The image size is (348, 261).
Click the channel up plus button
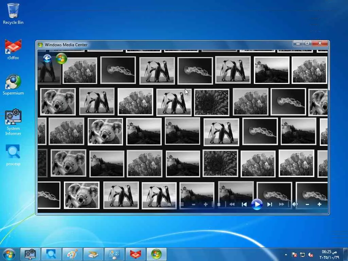pyautogui.click(x=206, y=204)
